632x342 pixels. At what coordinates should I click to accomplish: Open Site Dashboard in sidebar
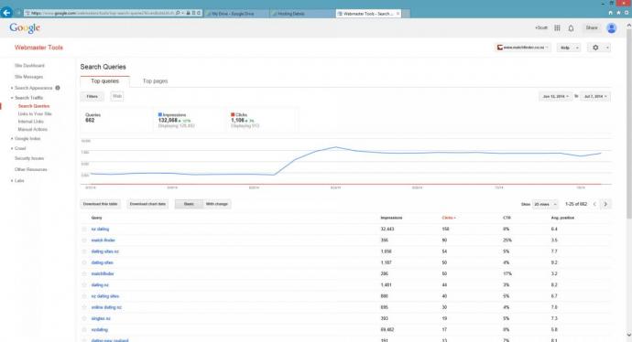coord(29,66)
